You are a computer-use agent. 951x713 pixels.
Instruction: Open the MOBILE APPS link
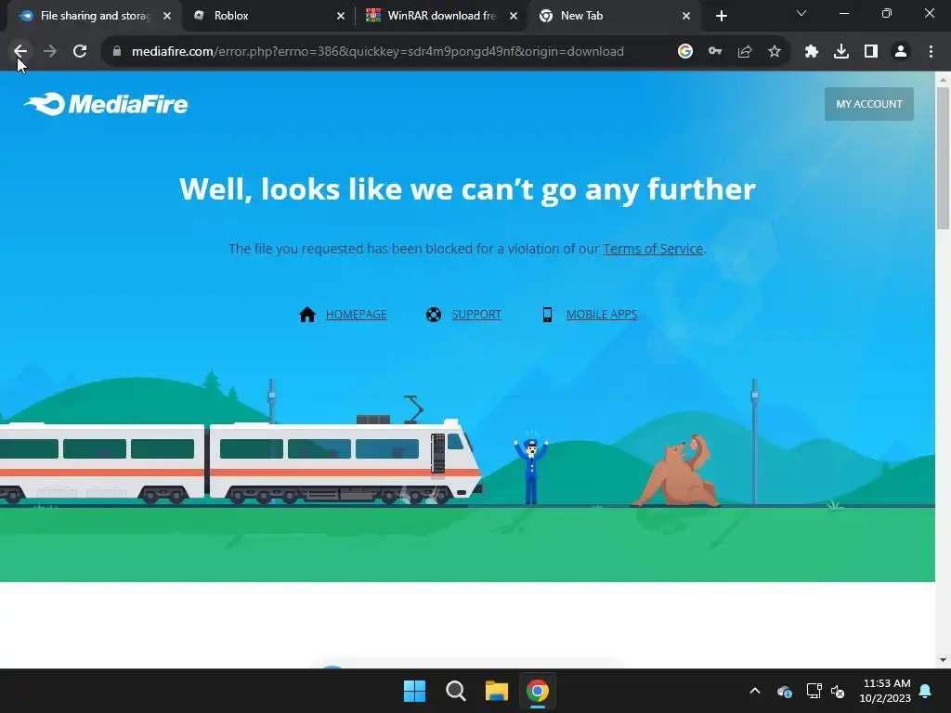pyautogui.click(x=602, y=314)
